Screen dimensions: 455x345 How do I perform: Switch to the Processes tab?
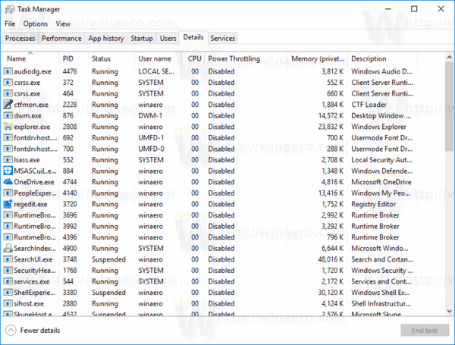[x=20, y=39]
